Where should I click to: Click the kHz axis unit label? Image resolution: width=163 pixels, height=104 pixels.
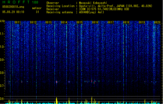tap(2, 21)
